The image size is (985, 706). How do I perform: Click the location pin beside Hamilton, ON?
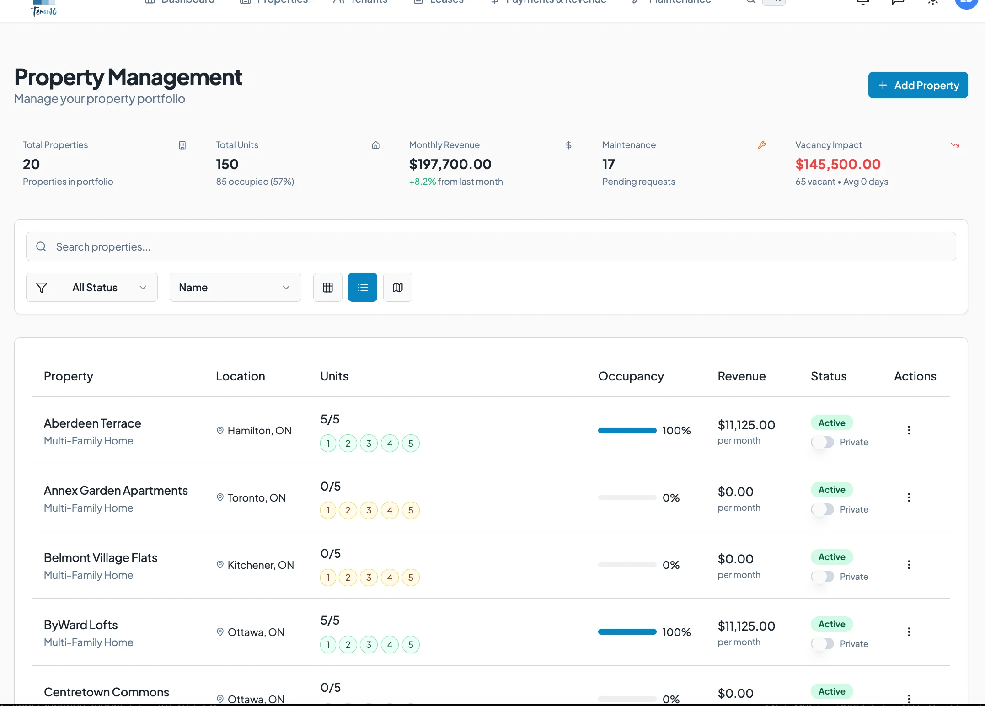point(220,430)
